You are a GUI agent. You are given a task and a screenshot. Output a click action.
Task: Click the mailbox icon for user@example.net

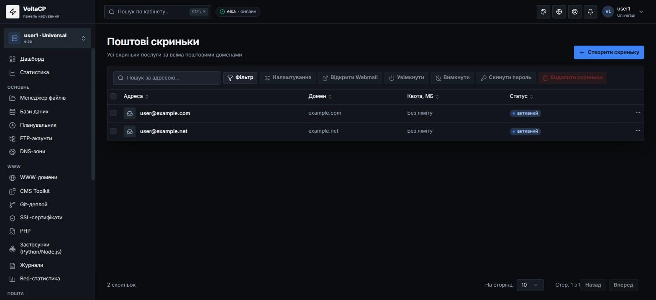pos(130,131)
